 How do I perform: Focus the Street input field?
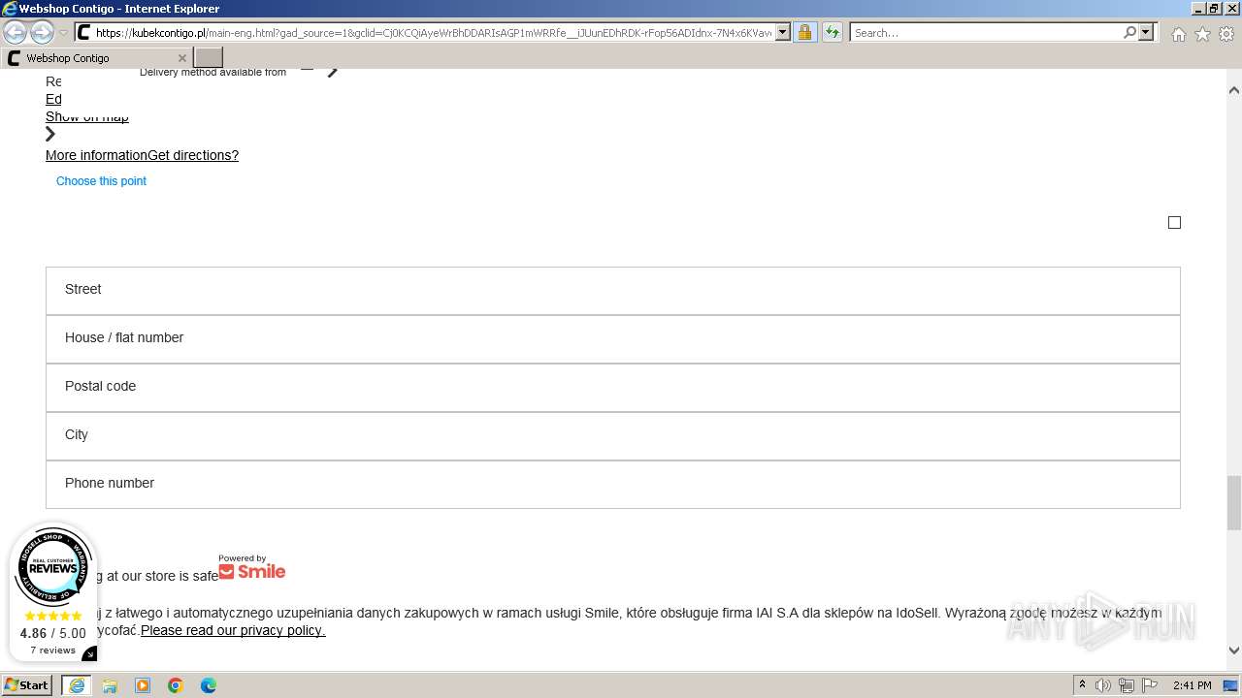click(613, 291)
